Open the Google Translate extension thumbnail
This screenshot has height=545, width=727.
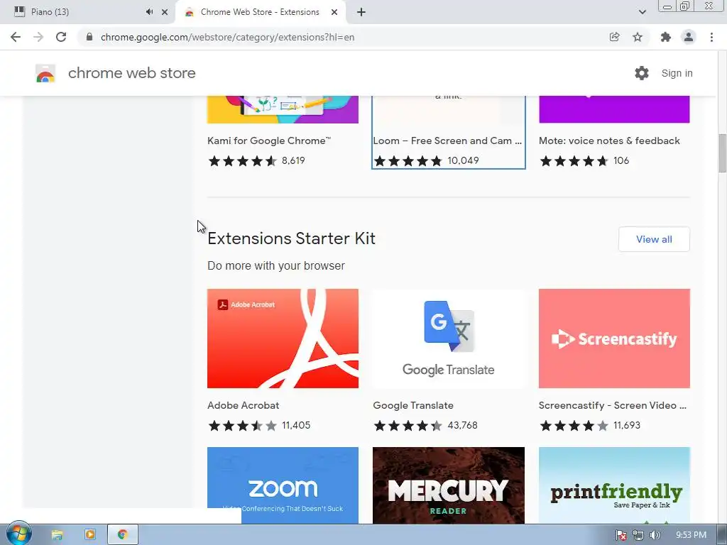[449, 338]
